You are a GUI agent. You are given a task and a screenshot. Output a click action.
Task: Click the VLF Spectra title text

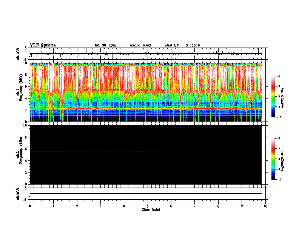point(43,45)
